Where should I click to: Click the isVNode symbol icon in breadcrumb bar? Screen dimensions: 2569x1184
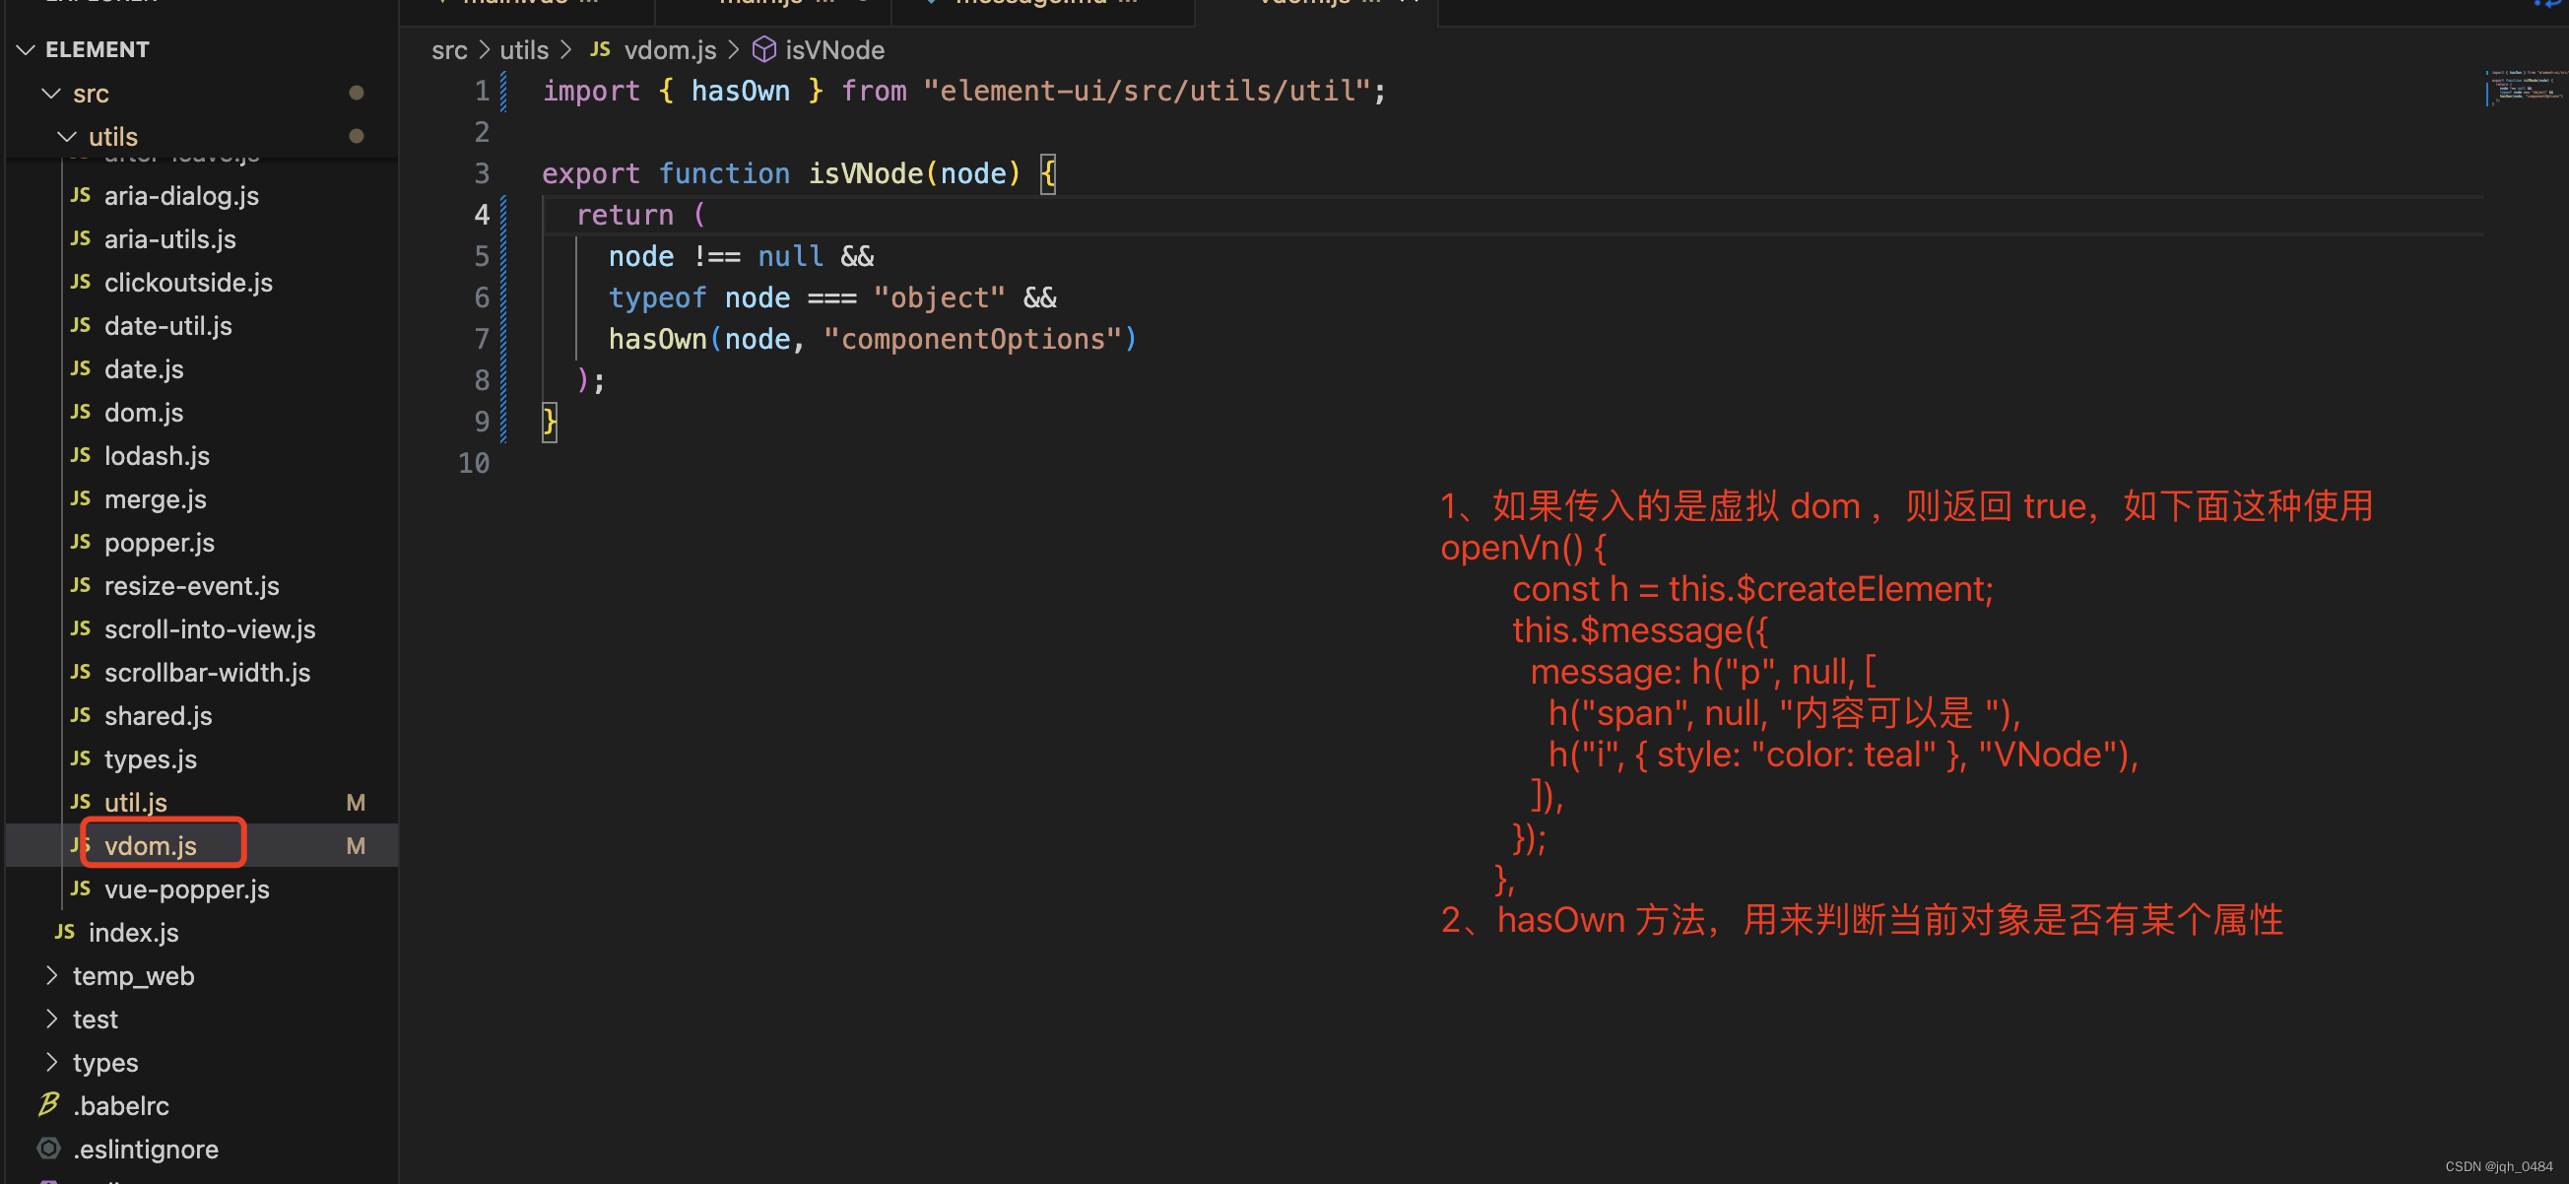(x=764, y=49)
